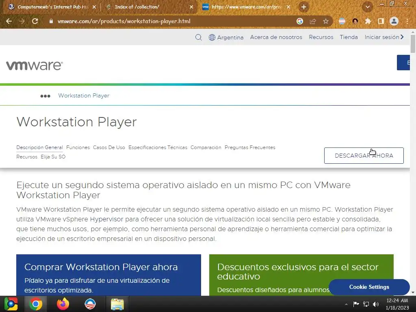Image resolution: width=416 pixels, height=312 pixels.
Task: Open the Start menu button
Action: coord(11,304)
